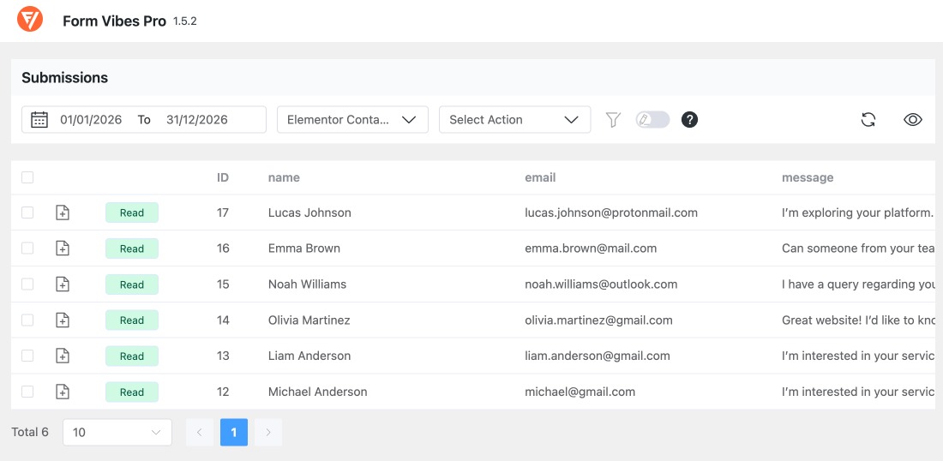Viewport: 943px width, 461px height.
Task: Go to the previous page arrow
Action: click(200, 432)
